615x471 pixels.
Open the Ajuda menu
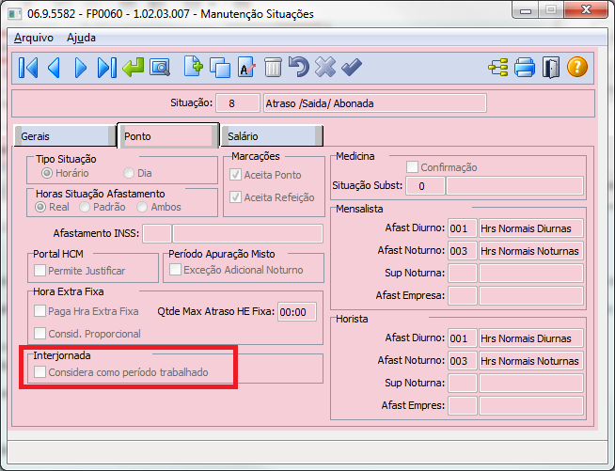(x=81, y=38)
